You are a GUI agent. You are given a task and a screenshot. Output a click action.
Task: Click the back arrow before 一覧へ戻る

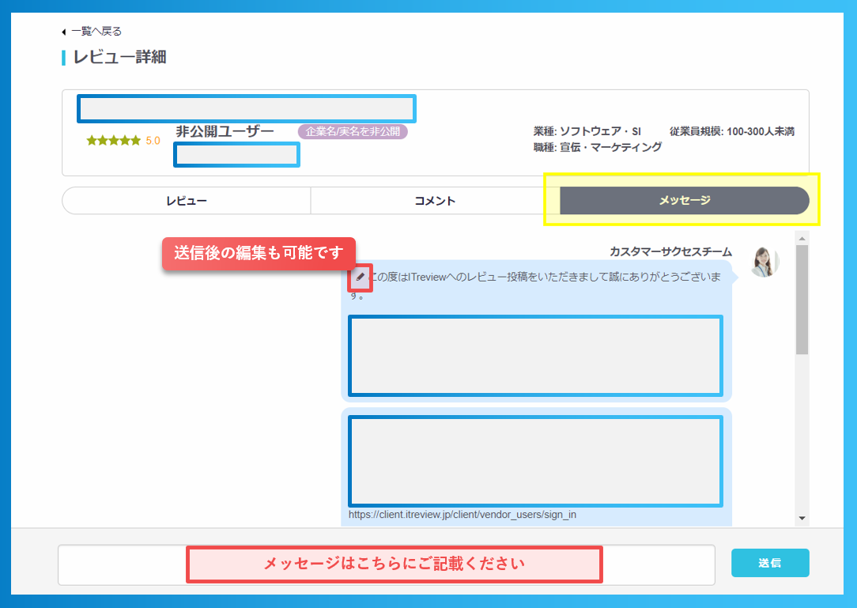[x=64, y=31]
